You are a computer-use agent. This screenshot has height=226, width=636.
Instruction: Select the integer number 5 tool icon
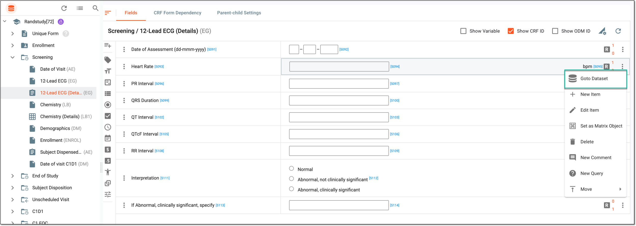[x=108, y=150]
